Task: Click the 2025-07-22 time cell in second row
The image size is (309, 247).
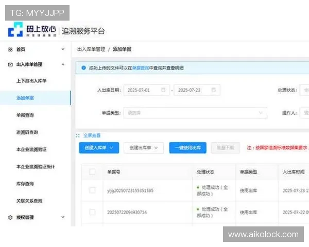Action: (x=296, y=213)
